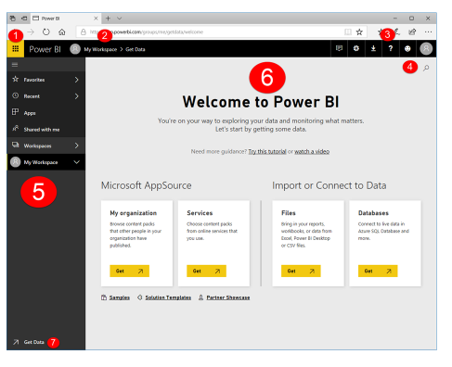Click the browser home icon
452x367 pixels.
[x=62, y=32]
